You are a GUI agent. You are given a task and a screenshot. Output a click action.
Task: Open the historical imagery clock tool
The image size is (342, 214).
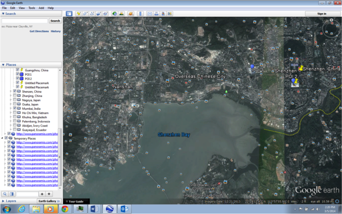click(x=114, y=14)
